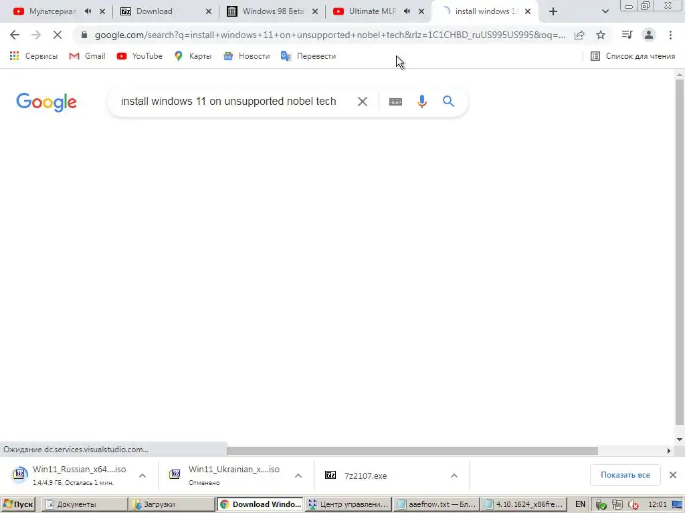
Task: Click Показать все downloads button
Action: (625, 475)
